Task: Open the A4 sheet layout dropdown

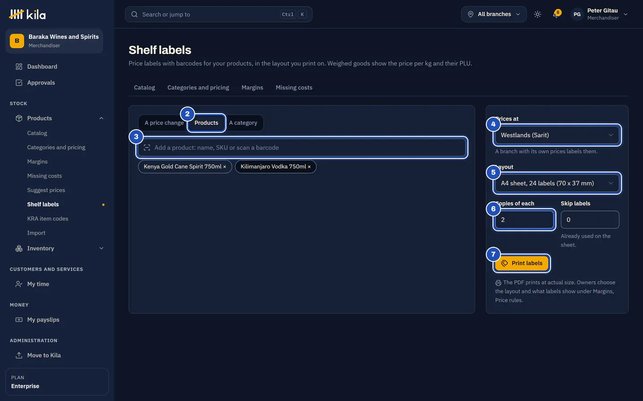Action: (x=557, y=183)
